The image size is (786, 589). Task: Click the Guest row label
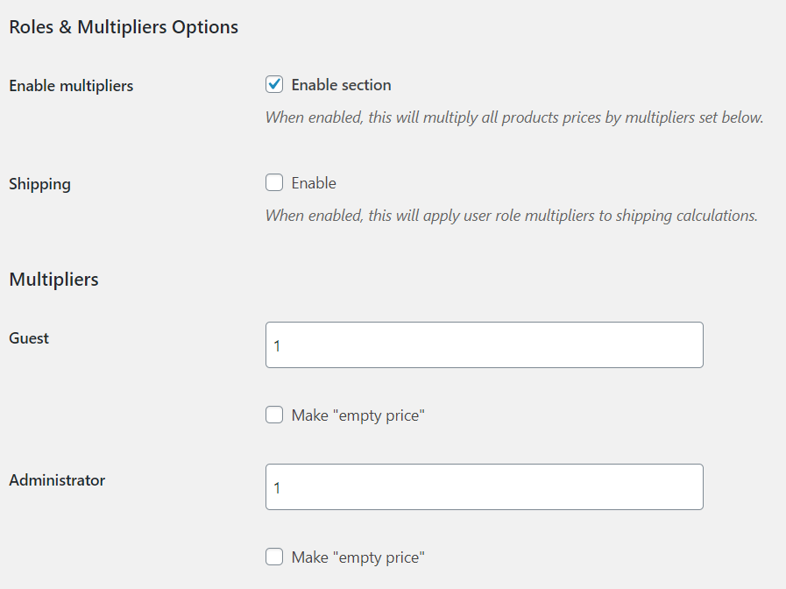(29, 337)
